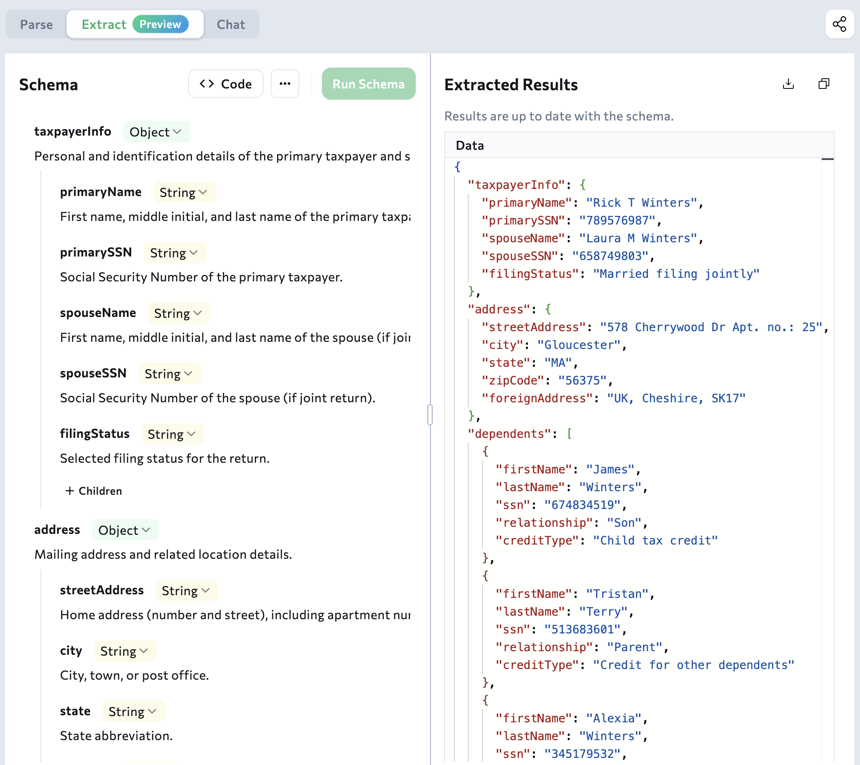
Task: Open the primaryName String type dropdown
Action: 184,192
